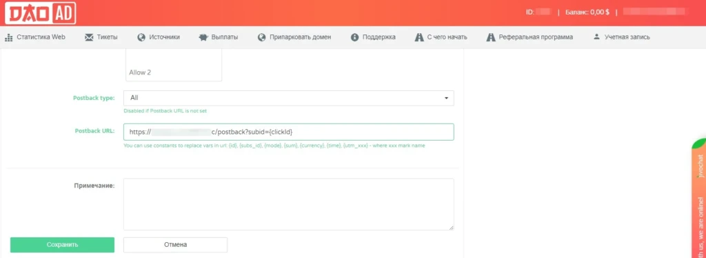Image resolution: width=706 pixels, height=258 pixels.
Task: Click the user icon beside Учетная запись
Action: point(596,37)
